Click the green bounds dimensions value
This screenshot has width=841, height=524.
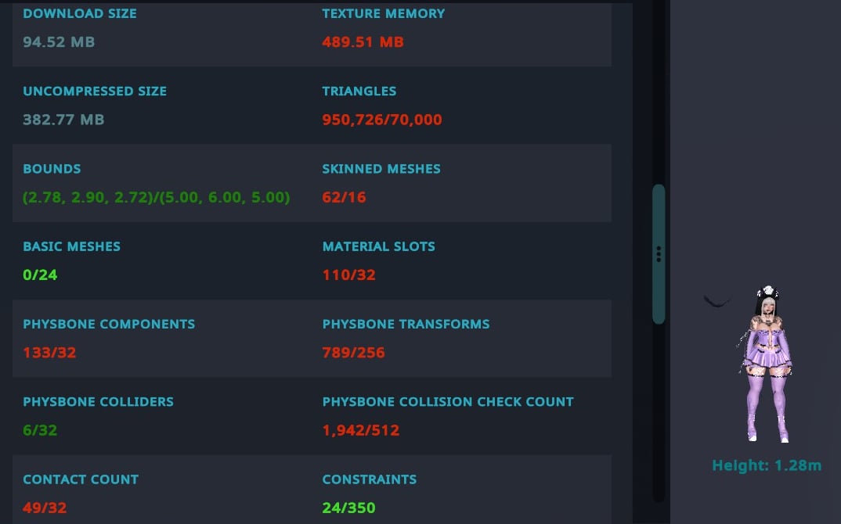point(156,197)
